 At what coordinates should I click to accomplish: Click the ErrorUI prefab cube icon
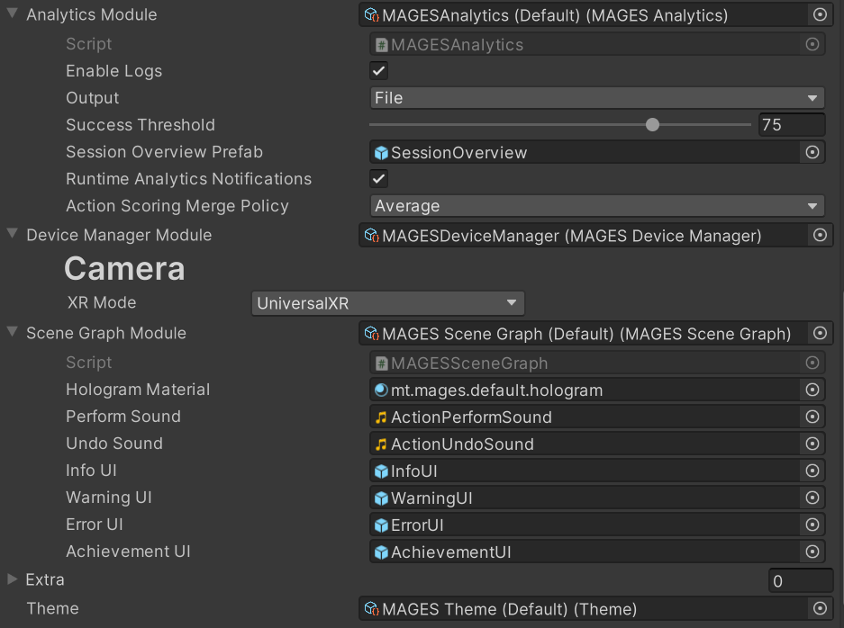point(381,525)
